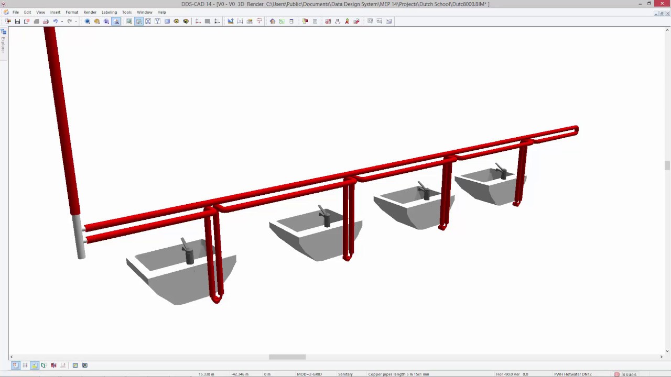Click the red funnel filter icon
This screenshot has height=377, width=671.
click(x=259, y=21)
